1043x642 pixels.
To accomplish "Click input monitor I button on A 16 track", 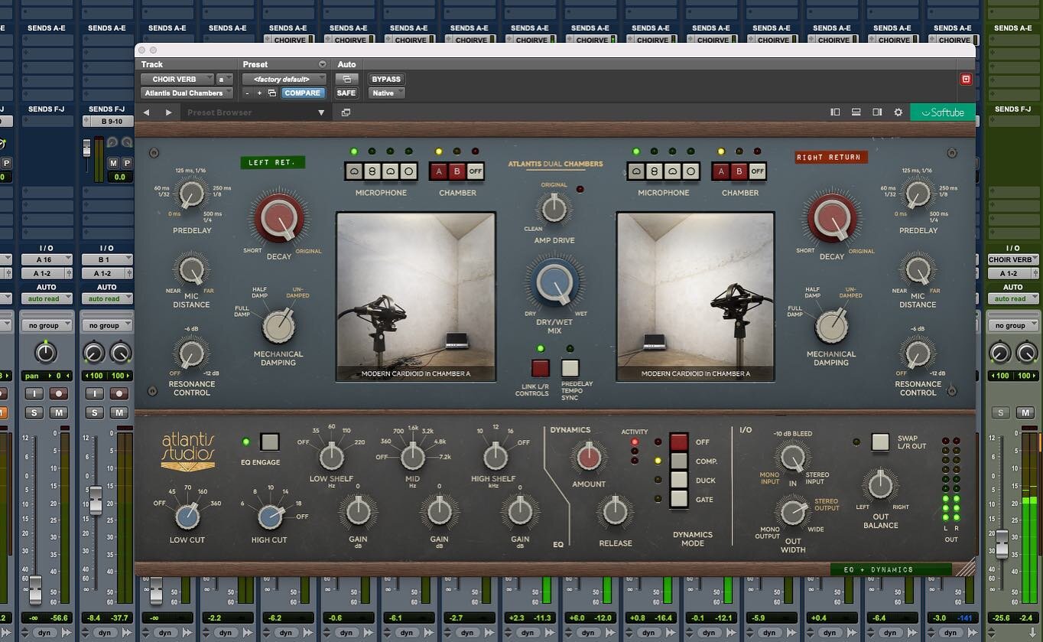I will pyautogui.click(x=34, y=393).
